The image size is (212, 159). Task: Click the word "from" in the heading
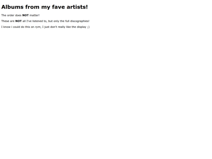32,7
